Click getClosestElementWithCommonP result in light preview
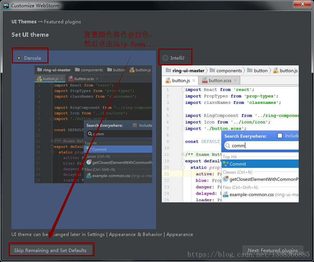This screenshot has width=314, height=262. point(260,179)
